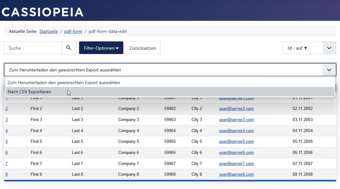This screenshot has height=189, width=340.
Task: Open the 'Id - auf' sort order dropdown
Action: 309,48
